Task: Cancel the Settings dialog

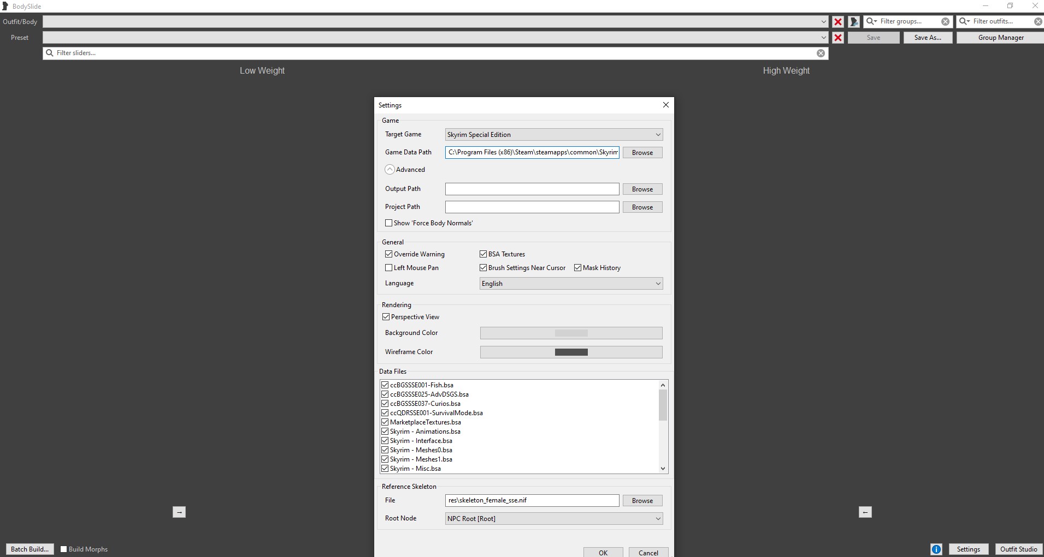Action: click(x=648, y=552)
